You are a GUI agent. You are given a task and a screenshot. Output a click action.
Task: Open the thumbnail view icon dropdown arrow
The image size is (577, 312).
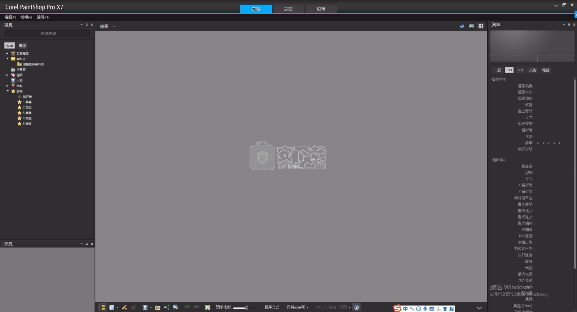(x=118, y=308)
